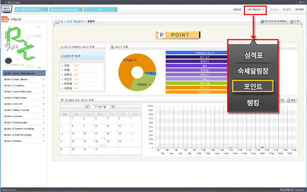This screenshot has height=192, width=307.
Task: Click the next month arrow on calendar
Action: point(113,107)
